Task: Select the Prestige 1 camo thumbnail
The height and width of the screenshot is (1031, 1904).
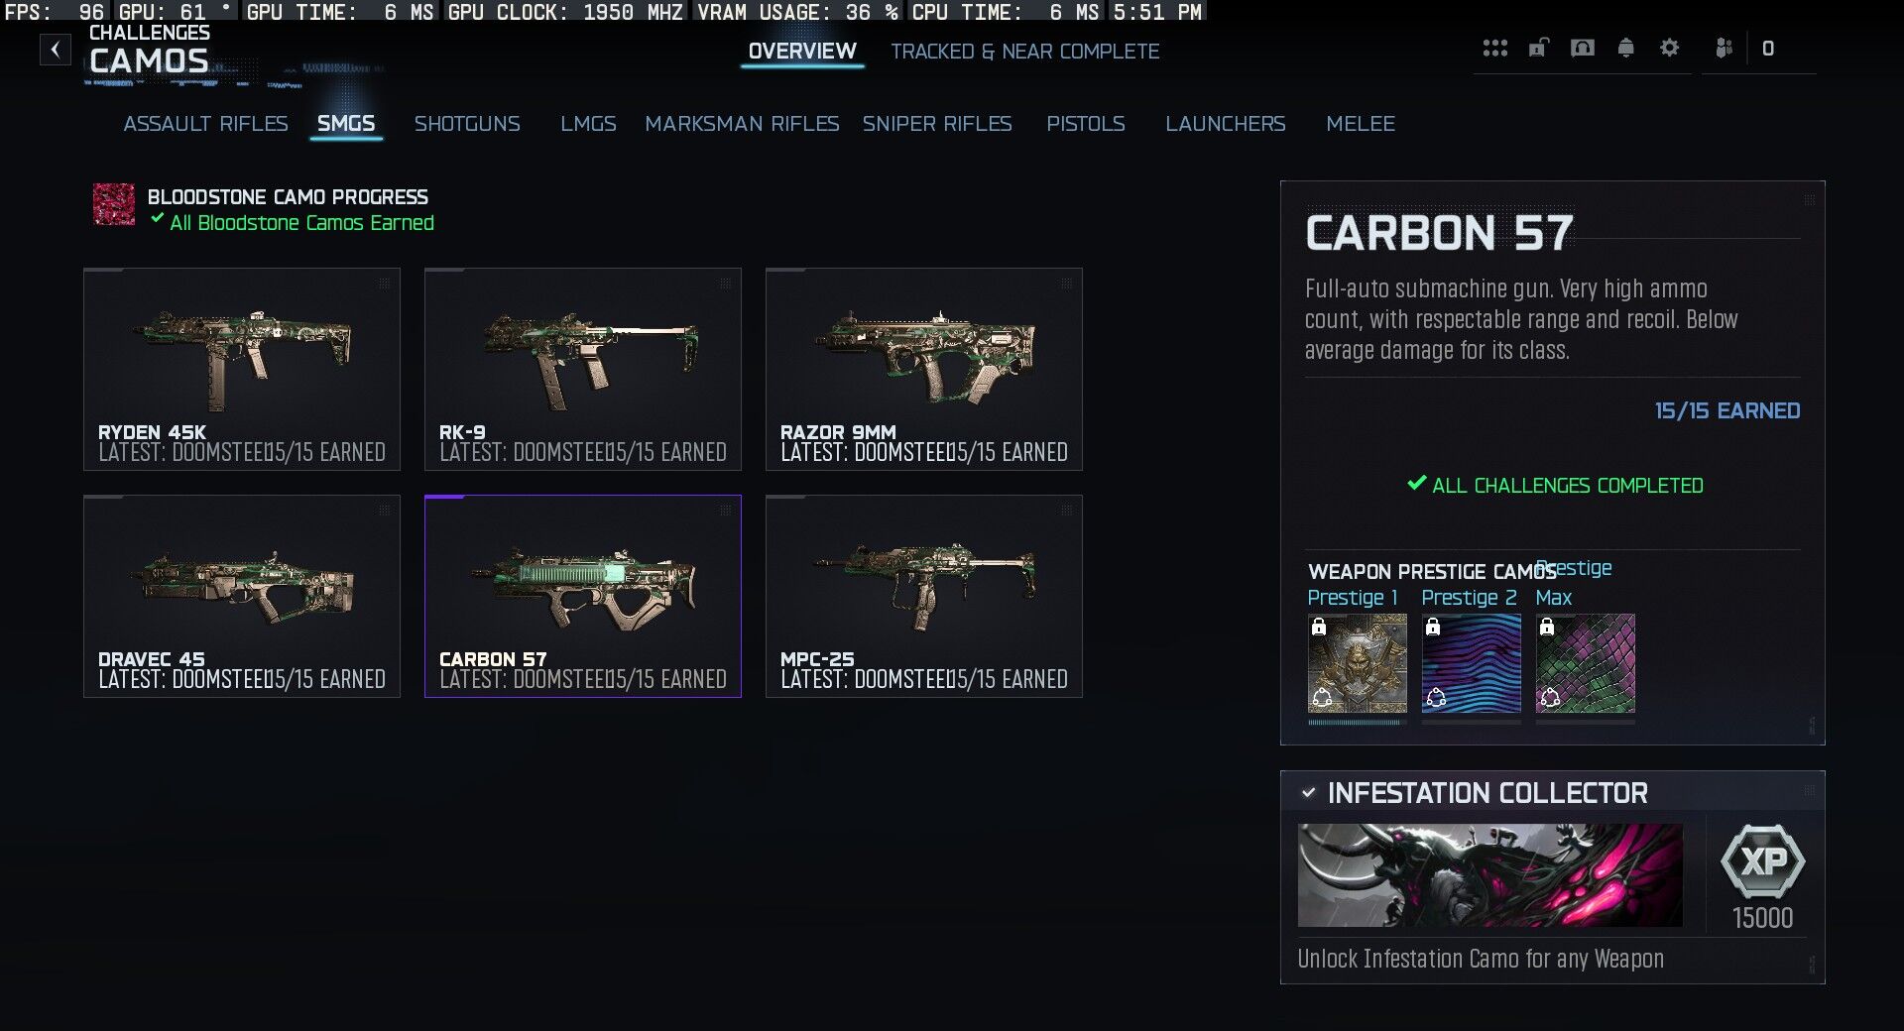Action: [1357, 663]
